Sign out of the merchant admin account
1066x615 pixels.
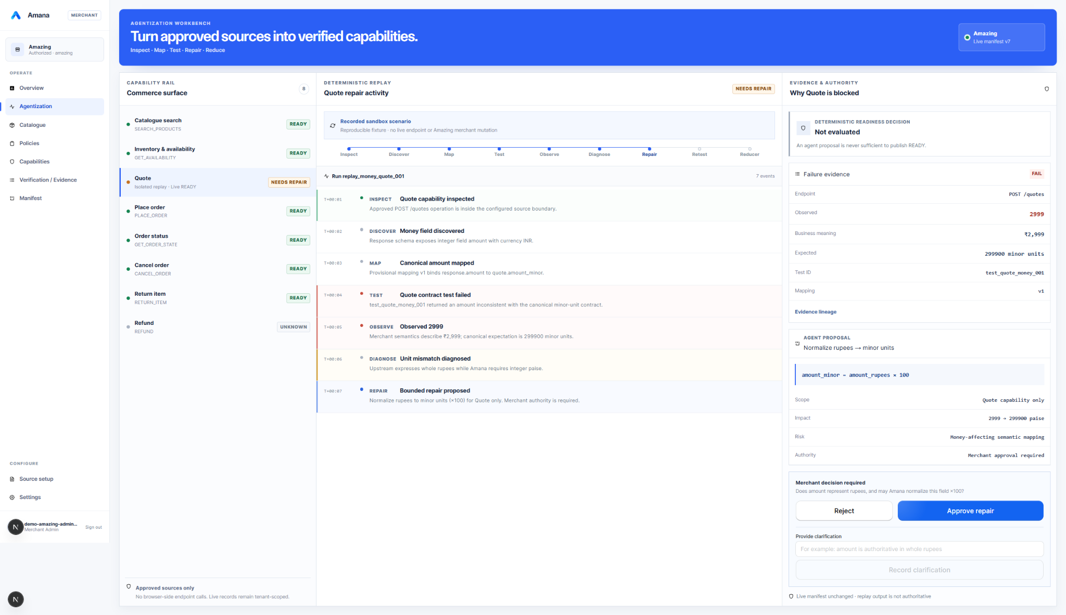(94, 527)
